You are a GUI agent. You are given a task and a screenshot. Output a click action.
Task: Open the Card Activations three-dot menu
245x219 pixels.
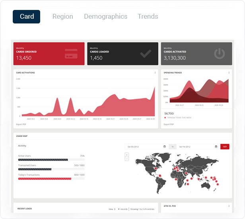pyautogui.click(x=155, y=73)
